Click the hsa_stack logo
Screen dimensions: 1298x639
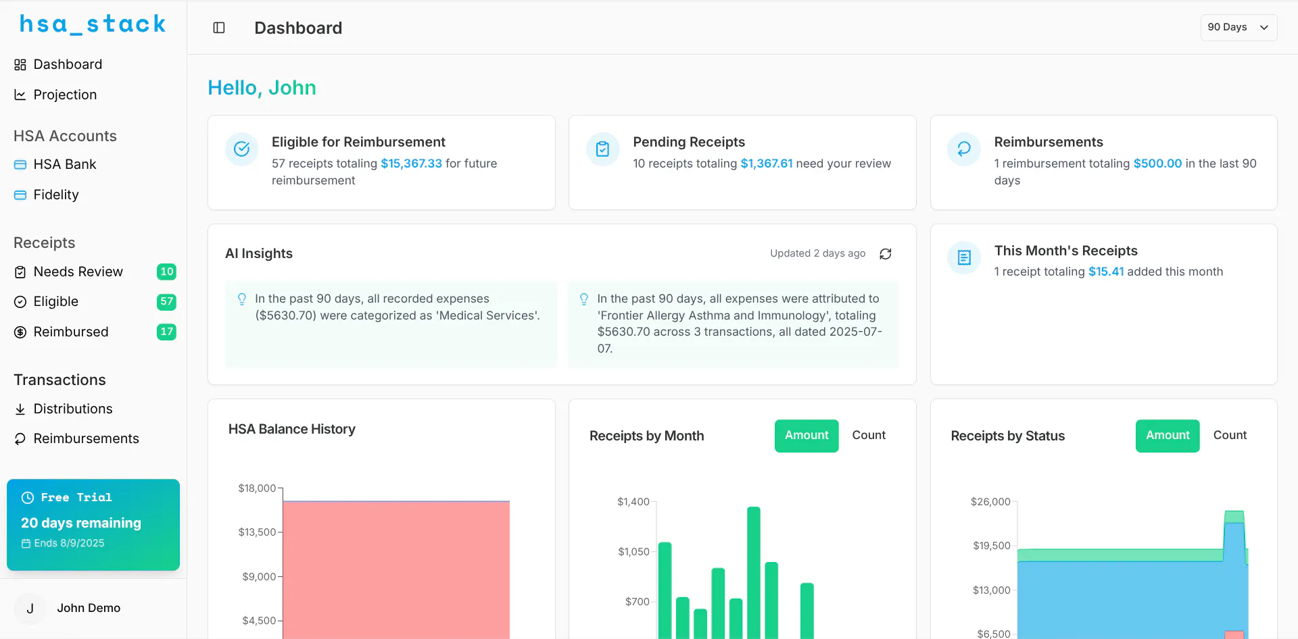(93, 24)
